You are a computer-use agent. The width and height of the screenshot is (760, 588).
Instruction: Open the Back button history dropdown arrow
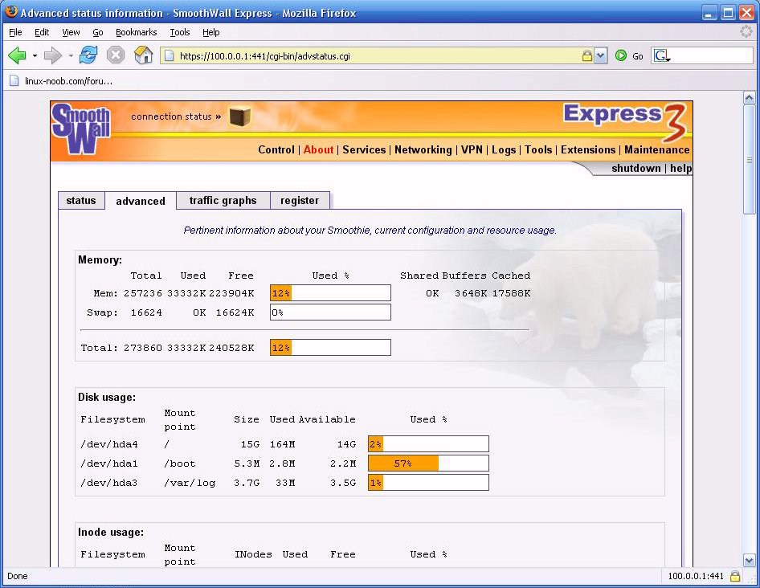tap(35, 55)
